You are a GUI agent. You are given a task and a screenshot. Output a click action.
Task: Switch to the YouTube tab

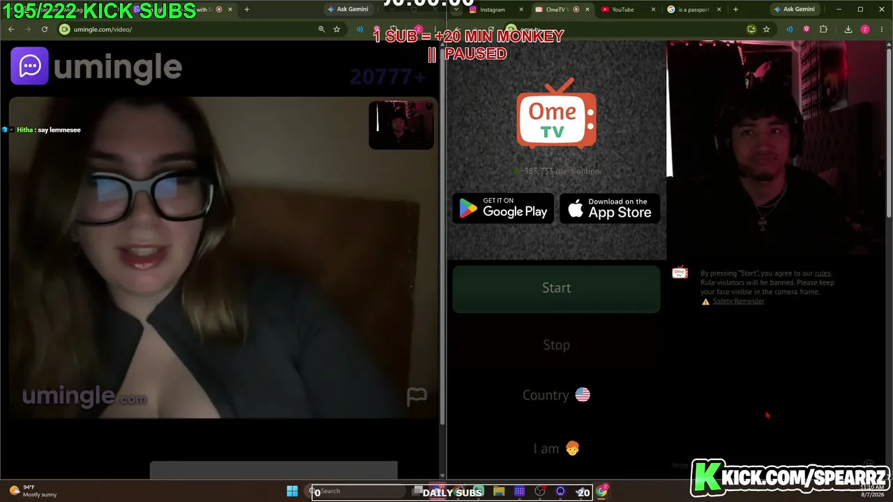pos(623,10)
